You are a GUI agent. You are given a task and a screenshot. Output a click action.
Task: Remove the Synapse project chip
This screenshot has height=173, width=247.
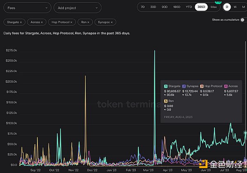pos(112,22)
